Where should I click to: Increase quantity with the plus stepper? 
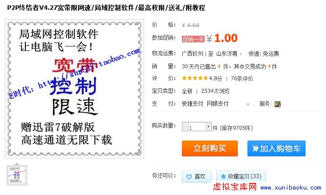[209, 127]
